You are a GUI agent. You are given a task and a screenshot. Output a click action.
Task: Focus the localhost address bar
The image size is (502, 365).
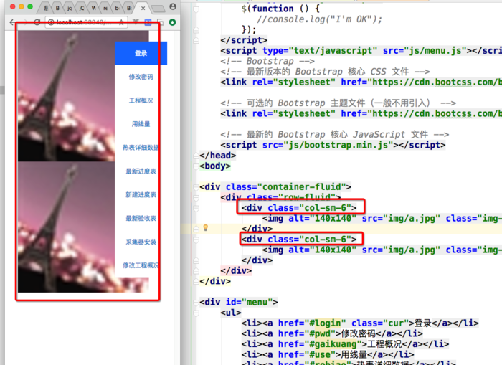[x=86, y=22]
